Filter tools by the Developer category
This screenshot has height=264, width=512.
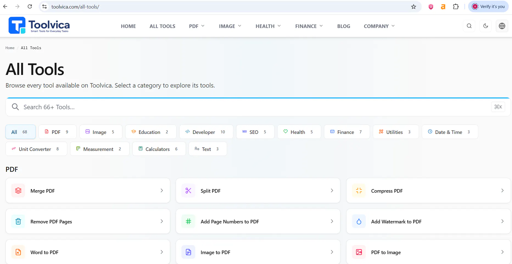click(206, 132)
